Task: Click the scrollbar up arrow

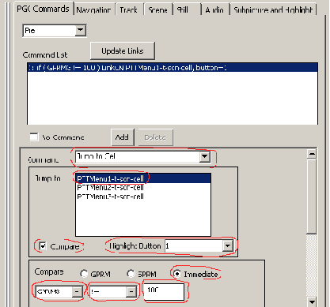Action: pyautogui.click(x=312, y=154)
